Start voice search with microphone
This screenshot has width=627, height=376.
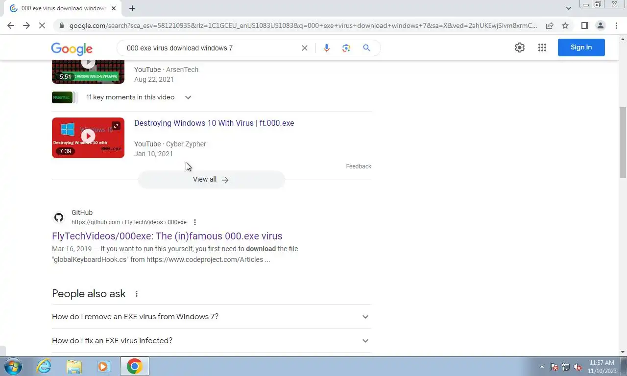pos(327,48)
